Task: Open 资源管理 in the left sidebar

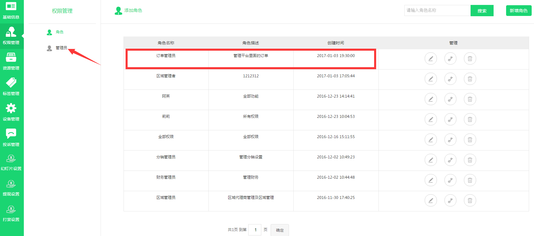Action: pos(11,61)
